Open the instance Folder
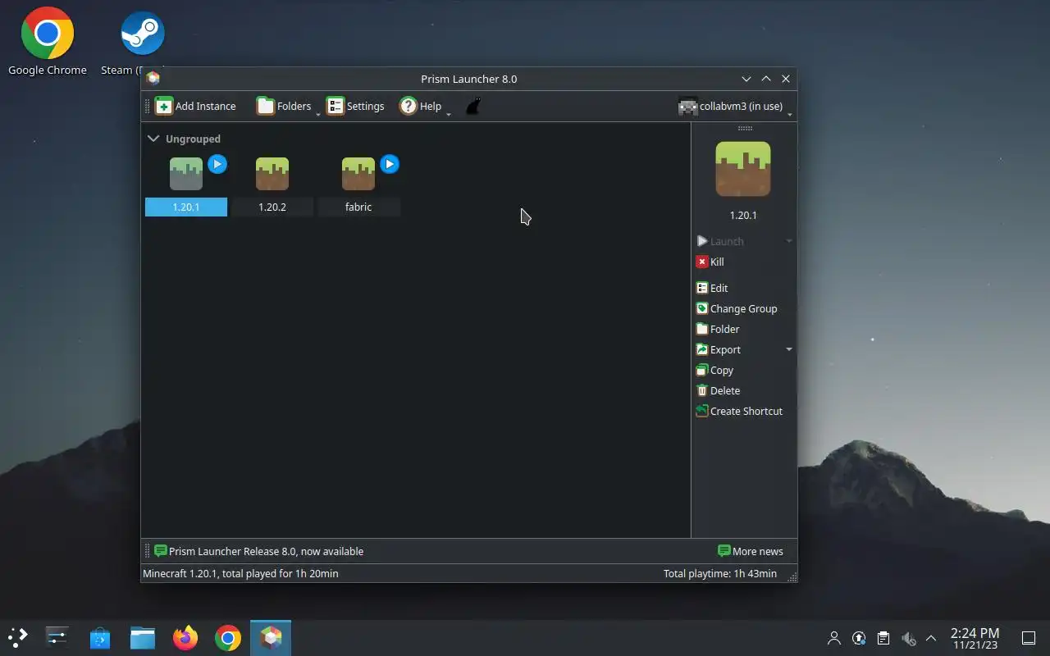This screenshot has height=656, width=1050. [718, 329]
